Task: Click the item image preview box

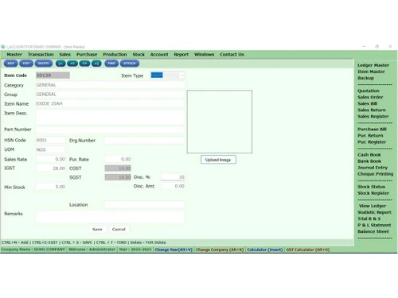Action: coord(220,122)
